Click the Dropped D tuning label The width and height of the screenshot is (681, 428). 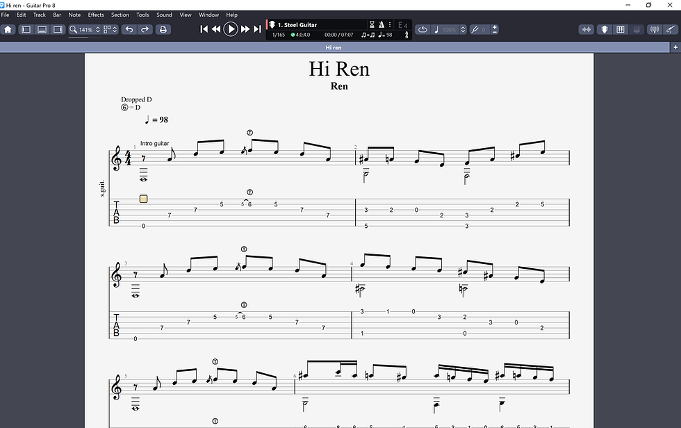coord(136,99)
